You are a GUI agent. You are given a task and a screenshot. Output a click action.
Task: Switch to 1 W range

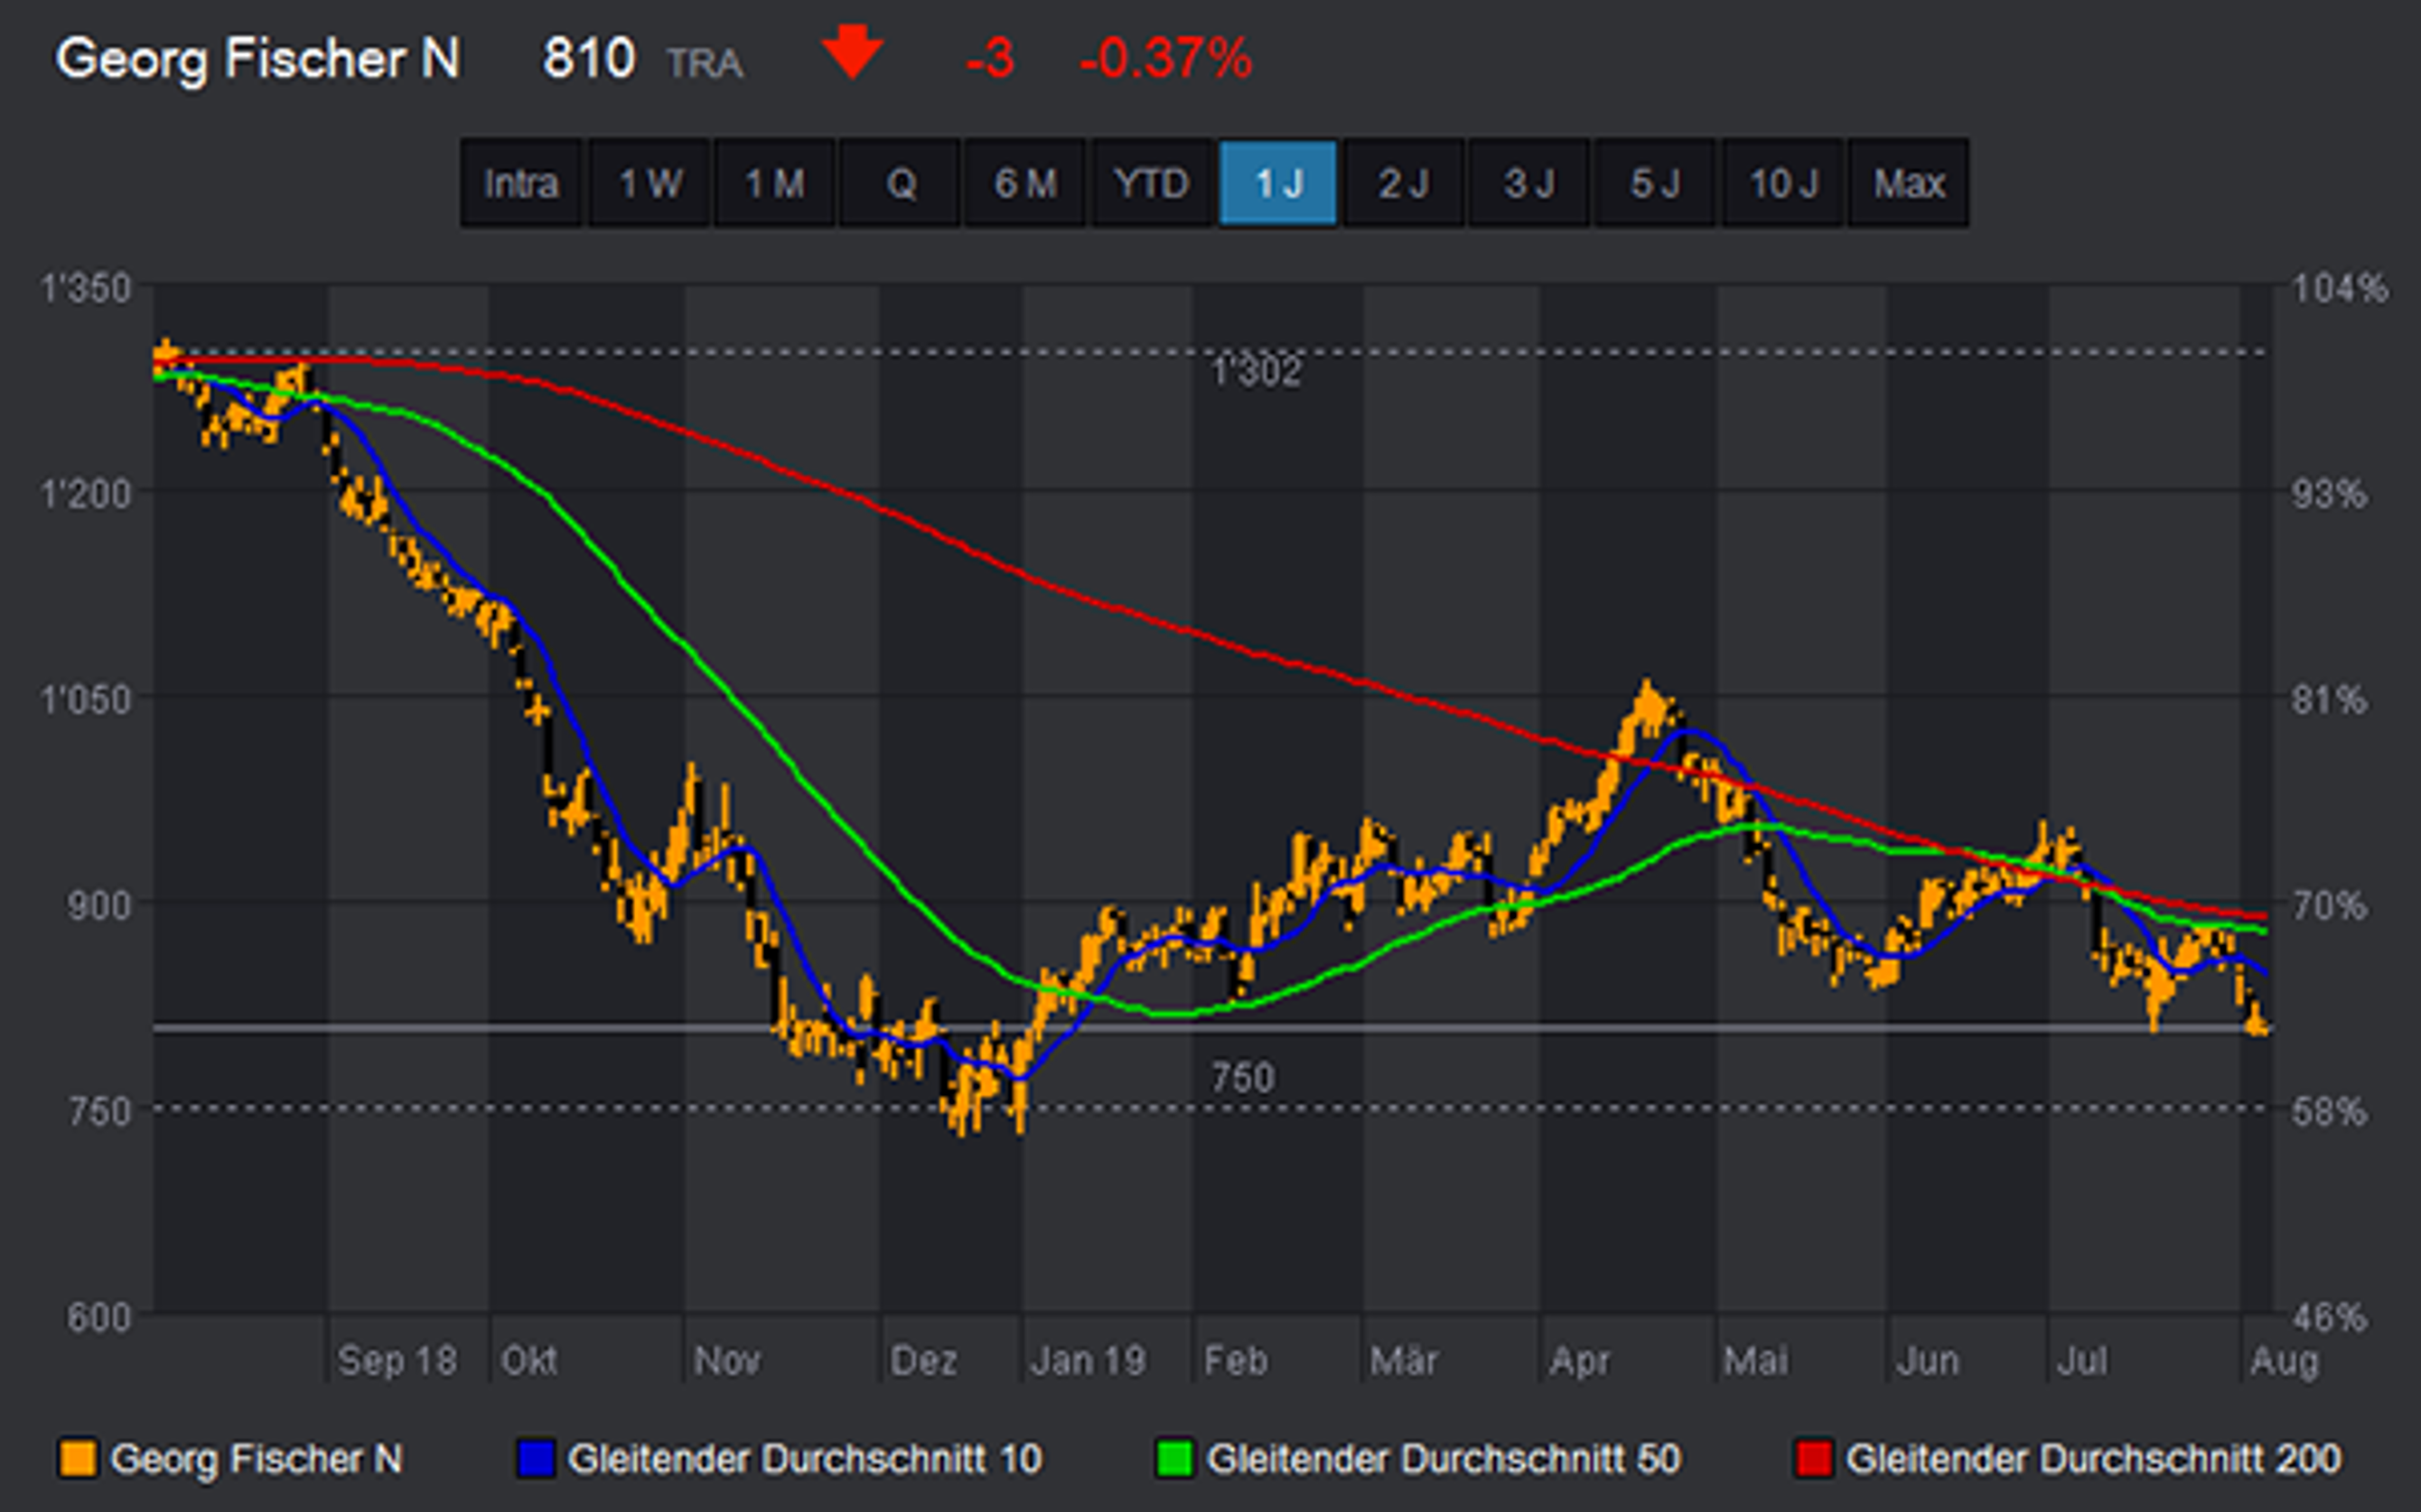click(650, 183)
